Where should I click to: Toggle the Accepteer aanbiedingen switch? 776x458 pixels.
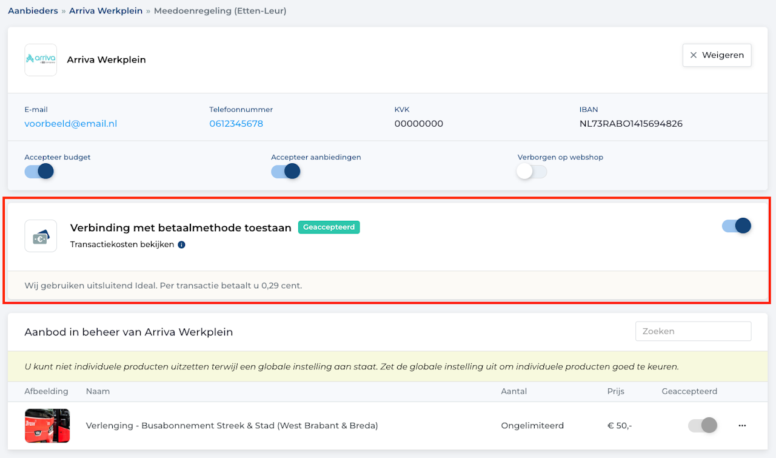pos(286,172)
